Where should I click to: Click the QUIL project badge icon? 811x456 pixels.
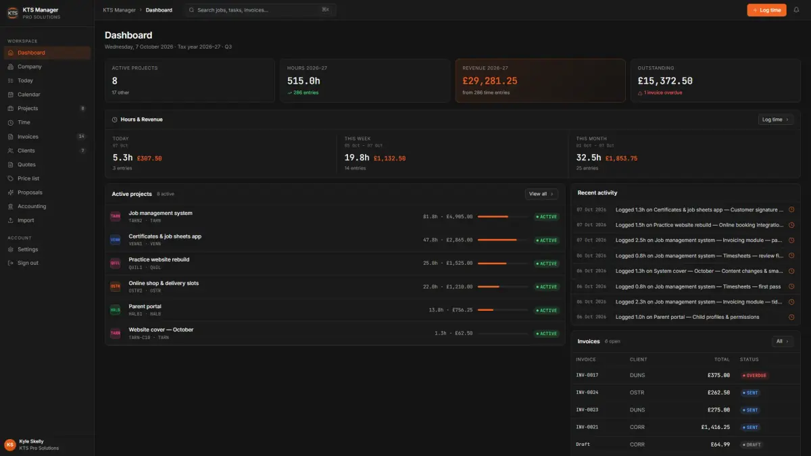116,263
